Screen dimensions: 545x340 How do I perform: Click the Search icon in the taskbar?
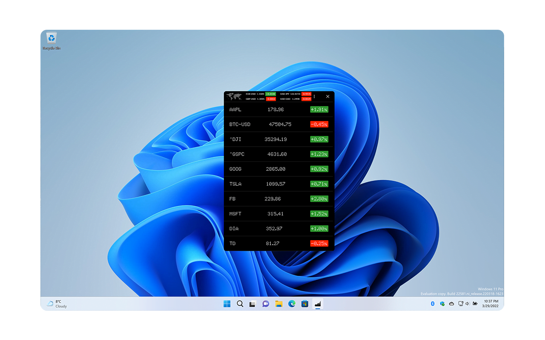240,303
